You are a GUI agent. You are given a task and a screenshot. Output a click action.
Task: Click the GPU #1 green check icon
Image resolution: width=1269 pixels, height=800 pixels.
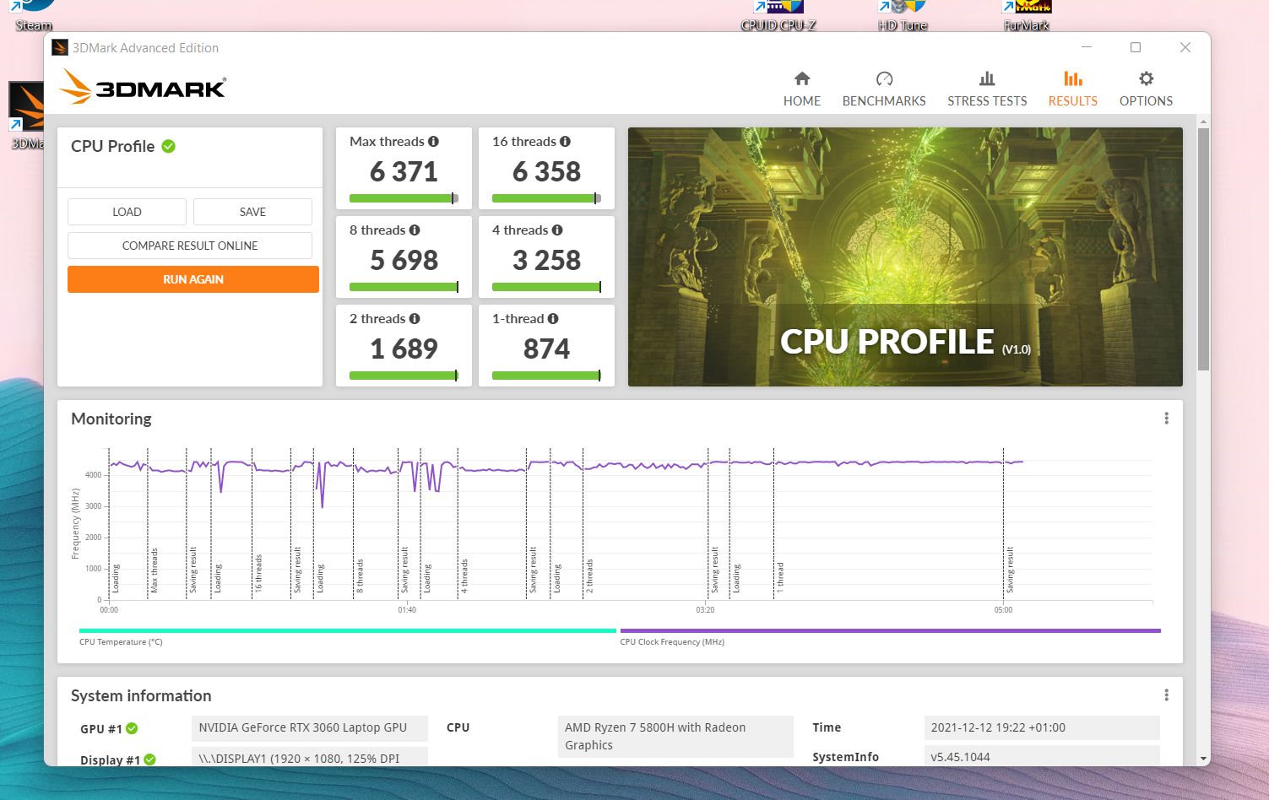coord(132,728)
